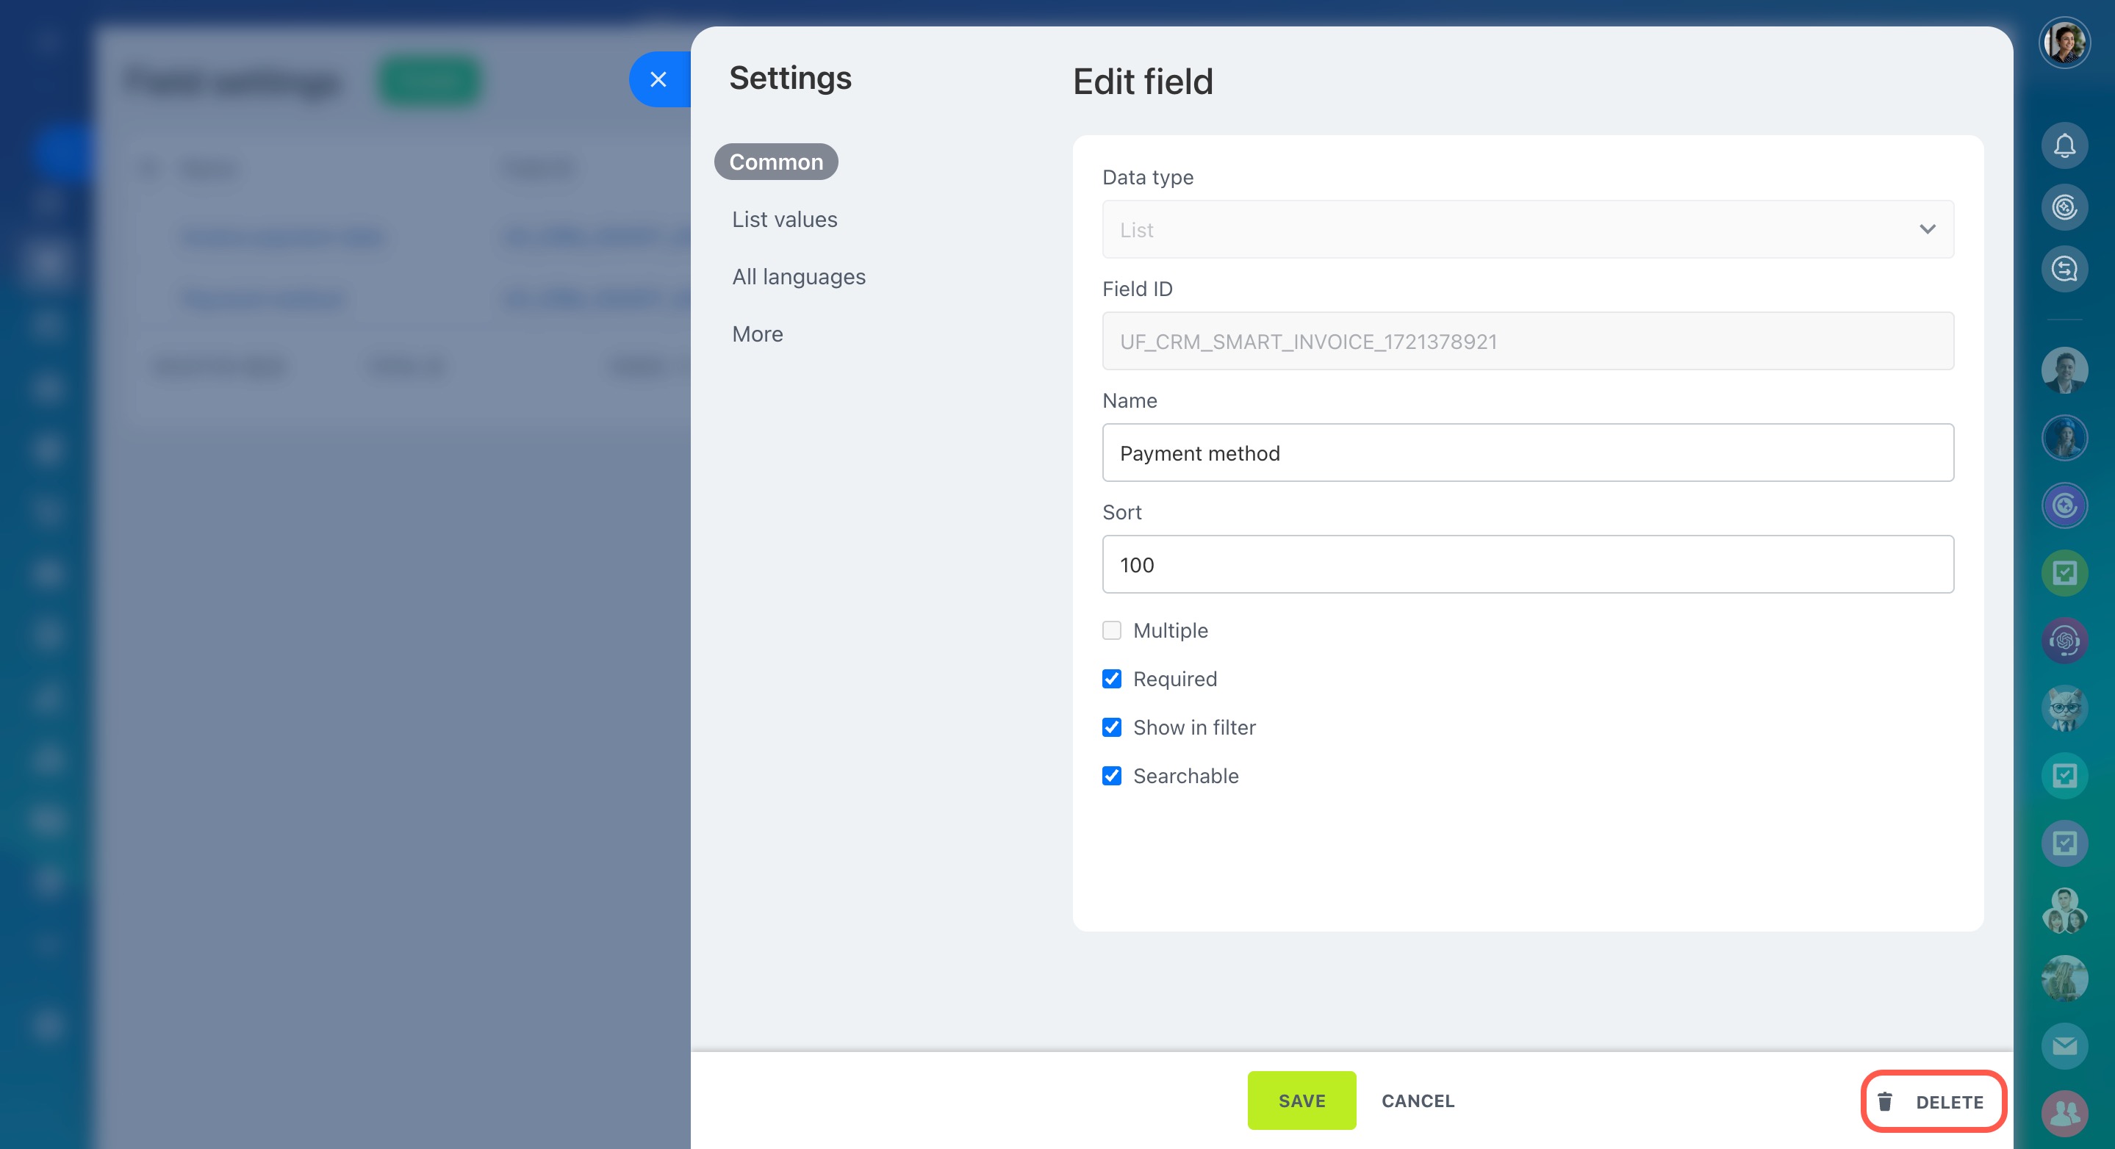2115x1149 pixels.
Task: Open the headset AI assistant icon
Action: (x=2064, y=640)
